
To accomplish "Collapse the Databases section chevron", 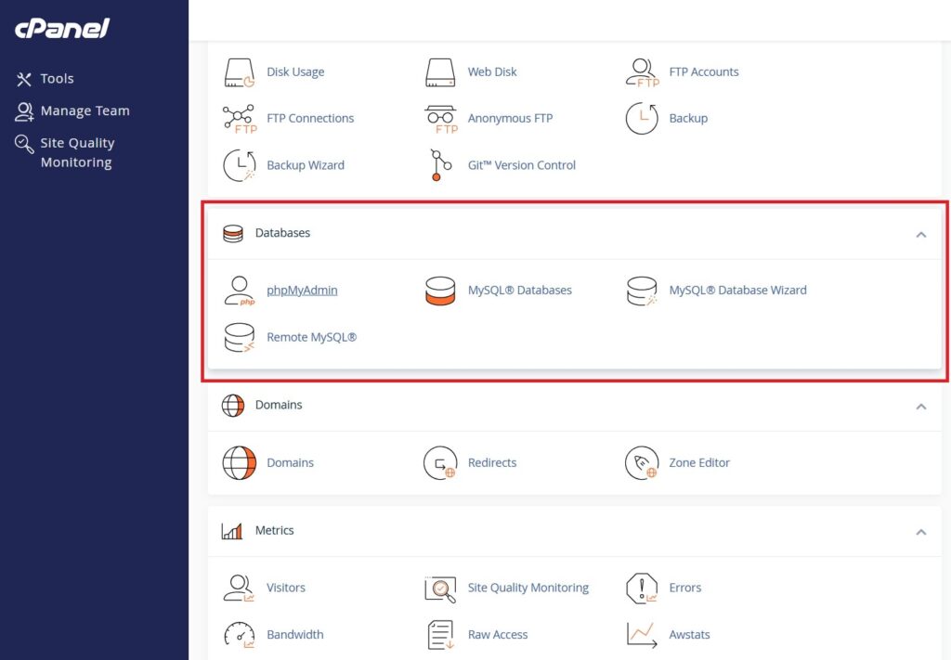I will 921,234.
